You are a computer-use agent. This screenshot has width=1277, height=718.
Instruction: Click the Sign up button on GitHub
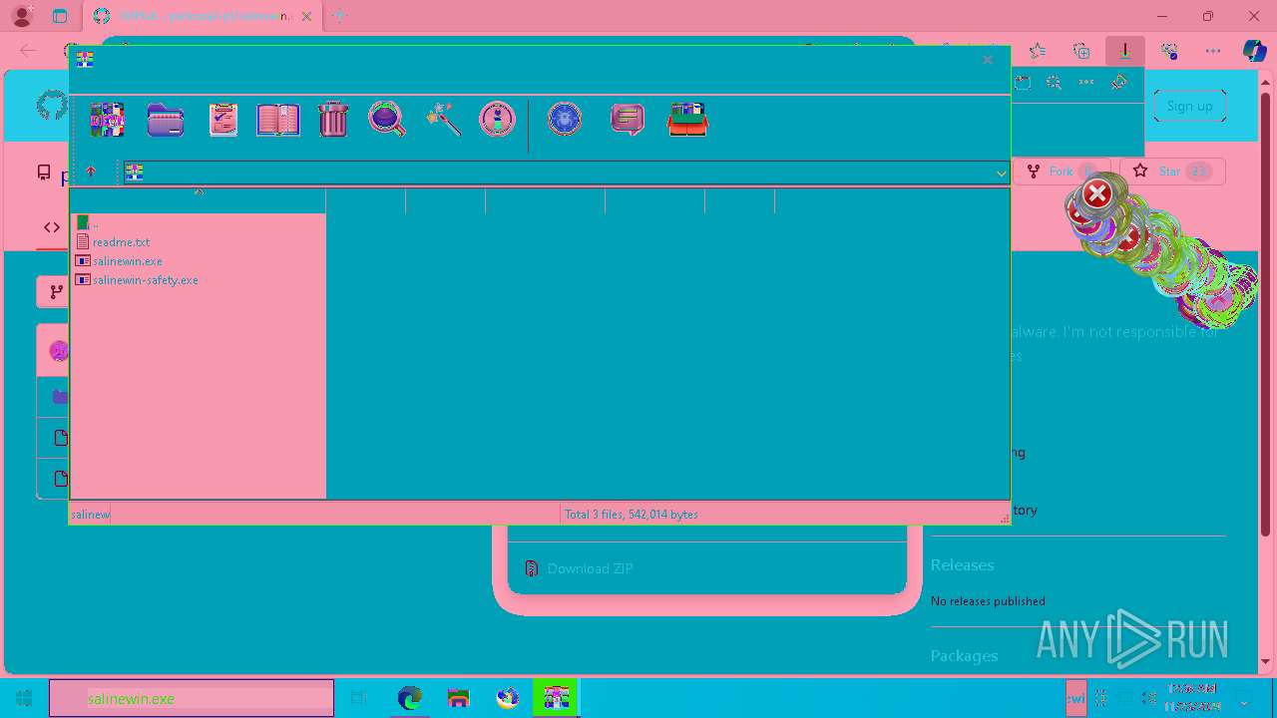tap(1189, 106)
